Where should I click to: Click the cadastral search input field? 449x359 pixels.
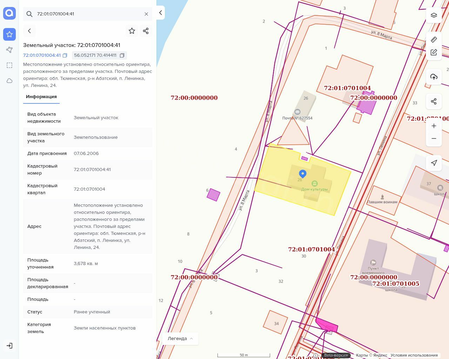click(x=88, y=14)
